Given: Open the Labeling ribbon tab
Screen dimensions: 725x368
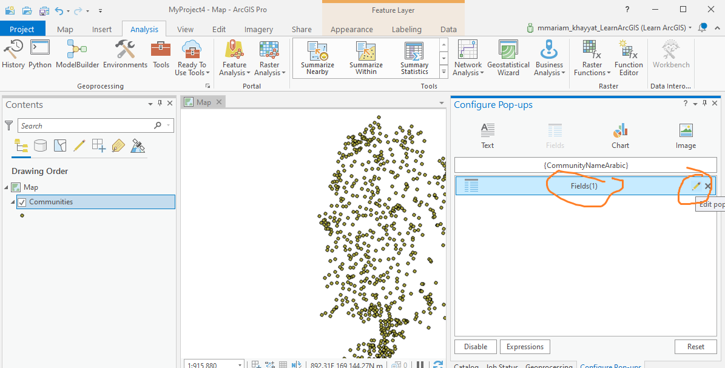Looking at the screenshot, I should pos(406,29).
